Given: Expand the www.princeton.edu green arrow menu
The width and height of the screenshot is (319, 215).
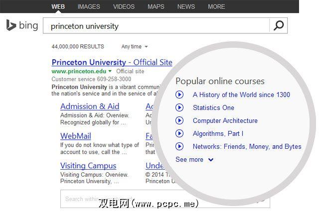Looking at the screenshot, I should (x=110, y=71).
